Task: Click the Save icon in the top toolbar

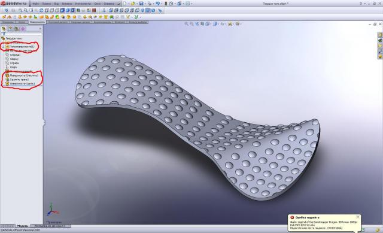Action: click(x=141, y=4)
